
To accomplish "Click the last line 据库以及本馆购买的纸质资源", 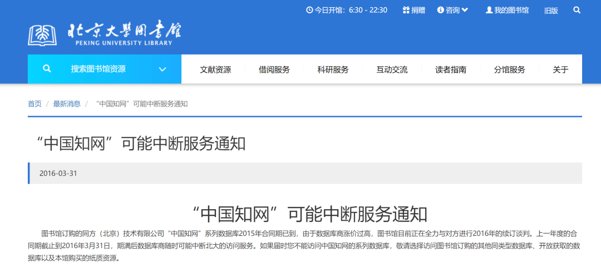I will coord(73,258).
